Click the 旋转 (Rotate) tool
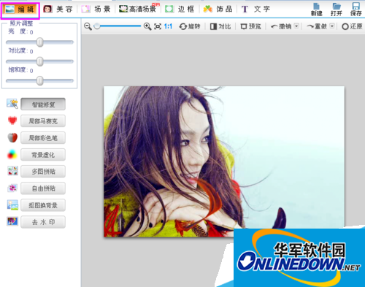 (190, 26)
